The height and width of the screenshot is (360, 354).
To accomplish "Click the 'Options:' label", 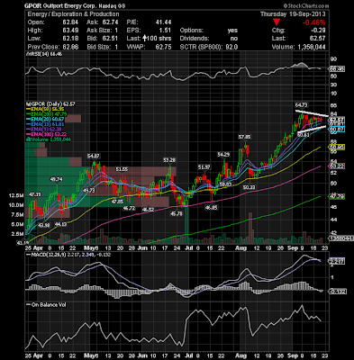I will (192, 31).
